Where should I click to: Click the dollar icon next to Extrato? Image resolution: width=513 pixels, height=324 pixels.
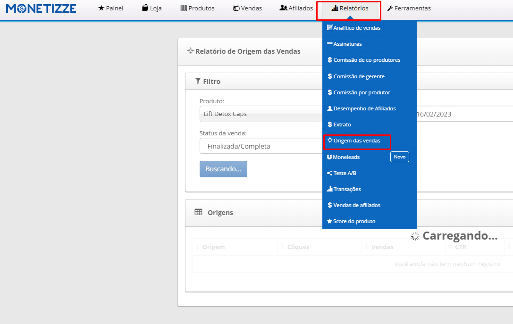pyautogui.click(x=330, y=125)
